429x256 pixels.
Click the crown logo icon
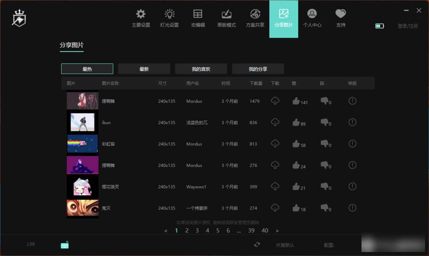19,18
